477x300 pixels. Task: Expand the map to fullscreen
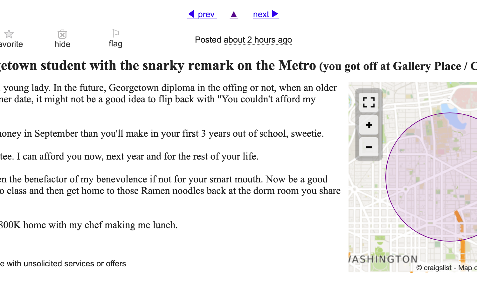click(369, 102)
